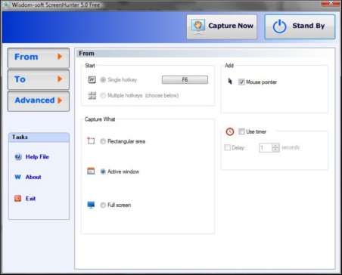342x275 pixels.
Task: Click the single hotkey icon
Action: tap(92, 80)
